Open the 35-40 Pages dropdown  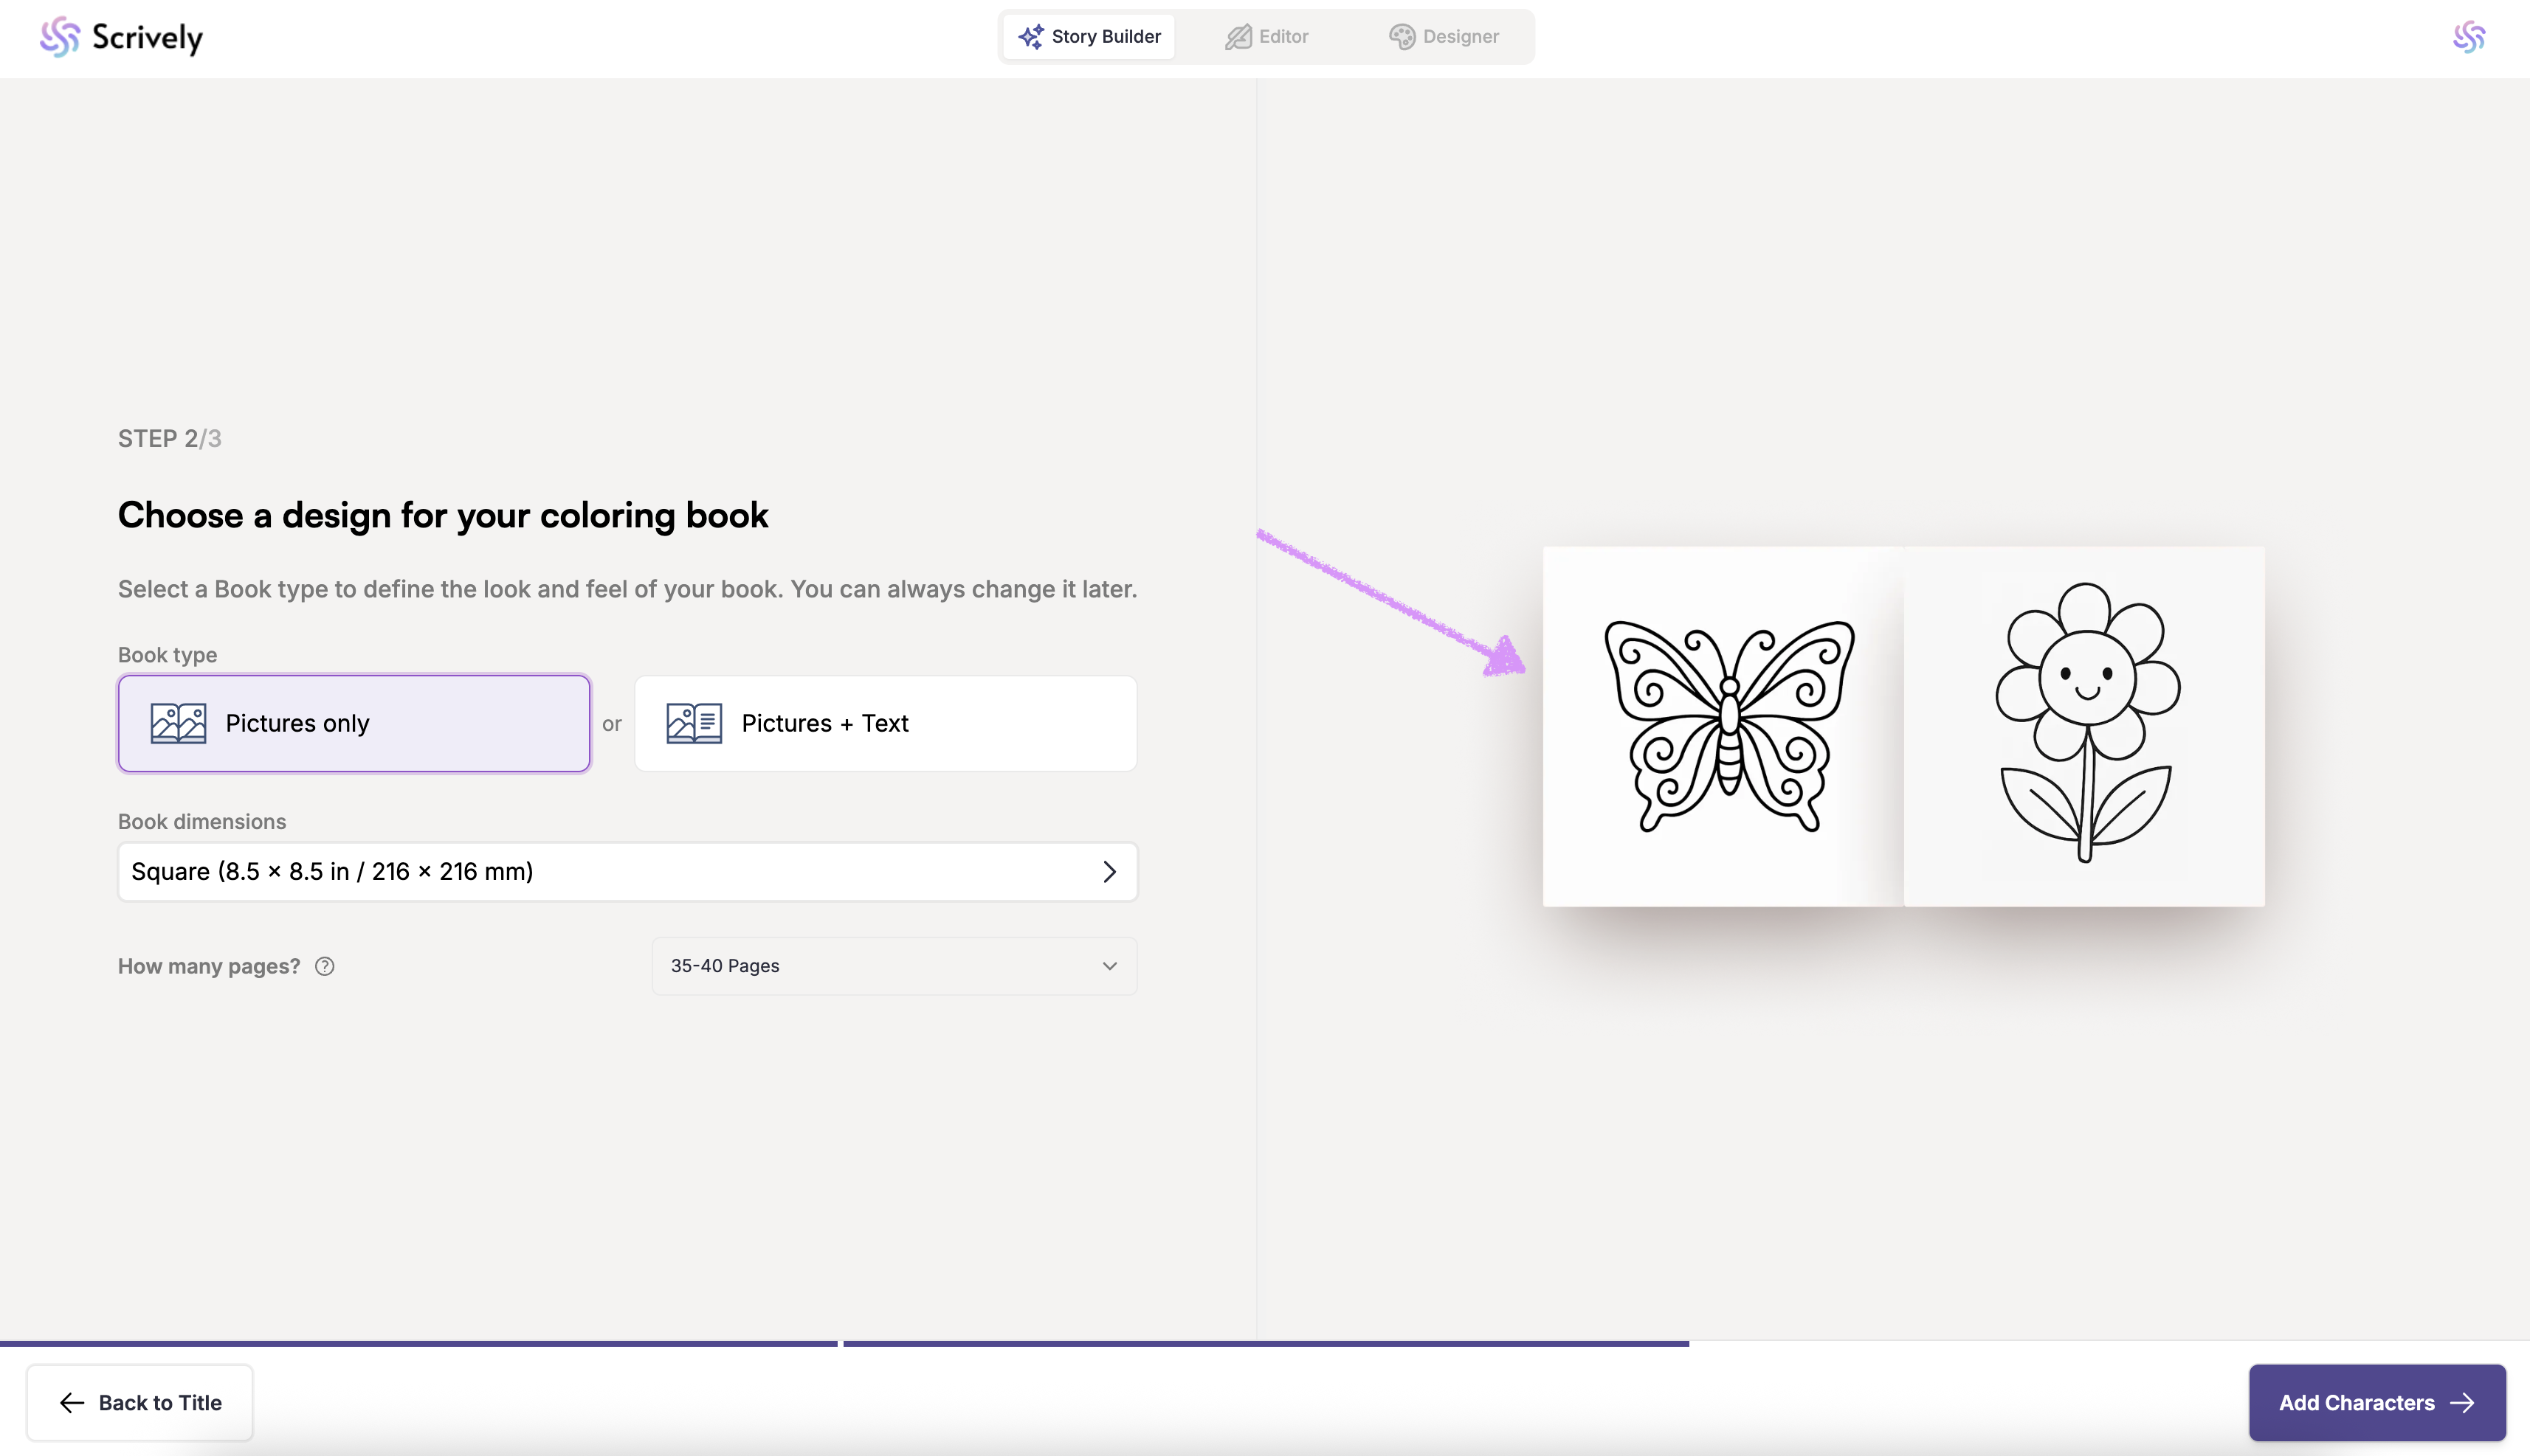893,966
